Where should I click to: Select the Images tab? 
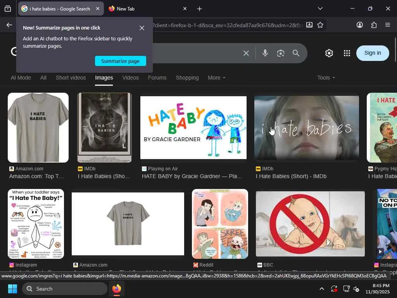(x=104, y=78)
